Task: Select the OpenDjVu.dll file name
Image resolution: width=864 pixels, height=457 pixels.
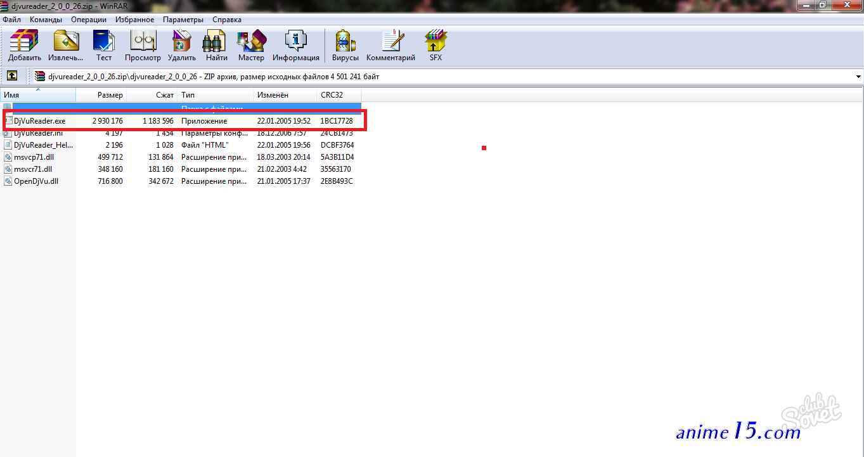Action: (x=36, y=181)
